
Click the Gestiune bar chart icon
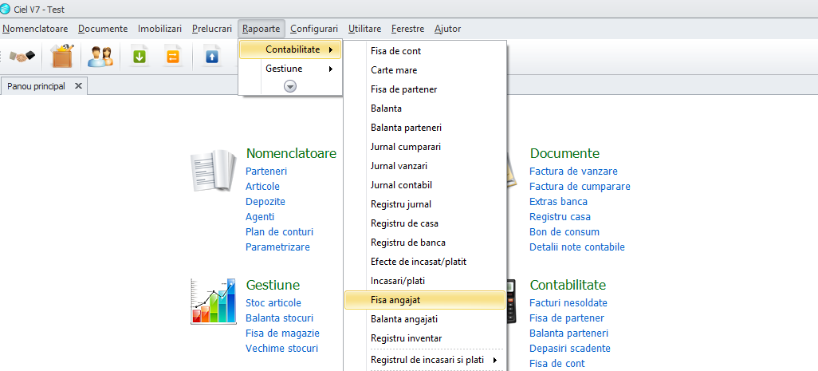(x=214, y=301)
